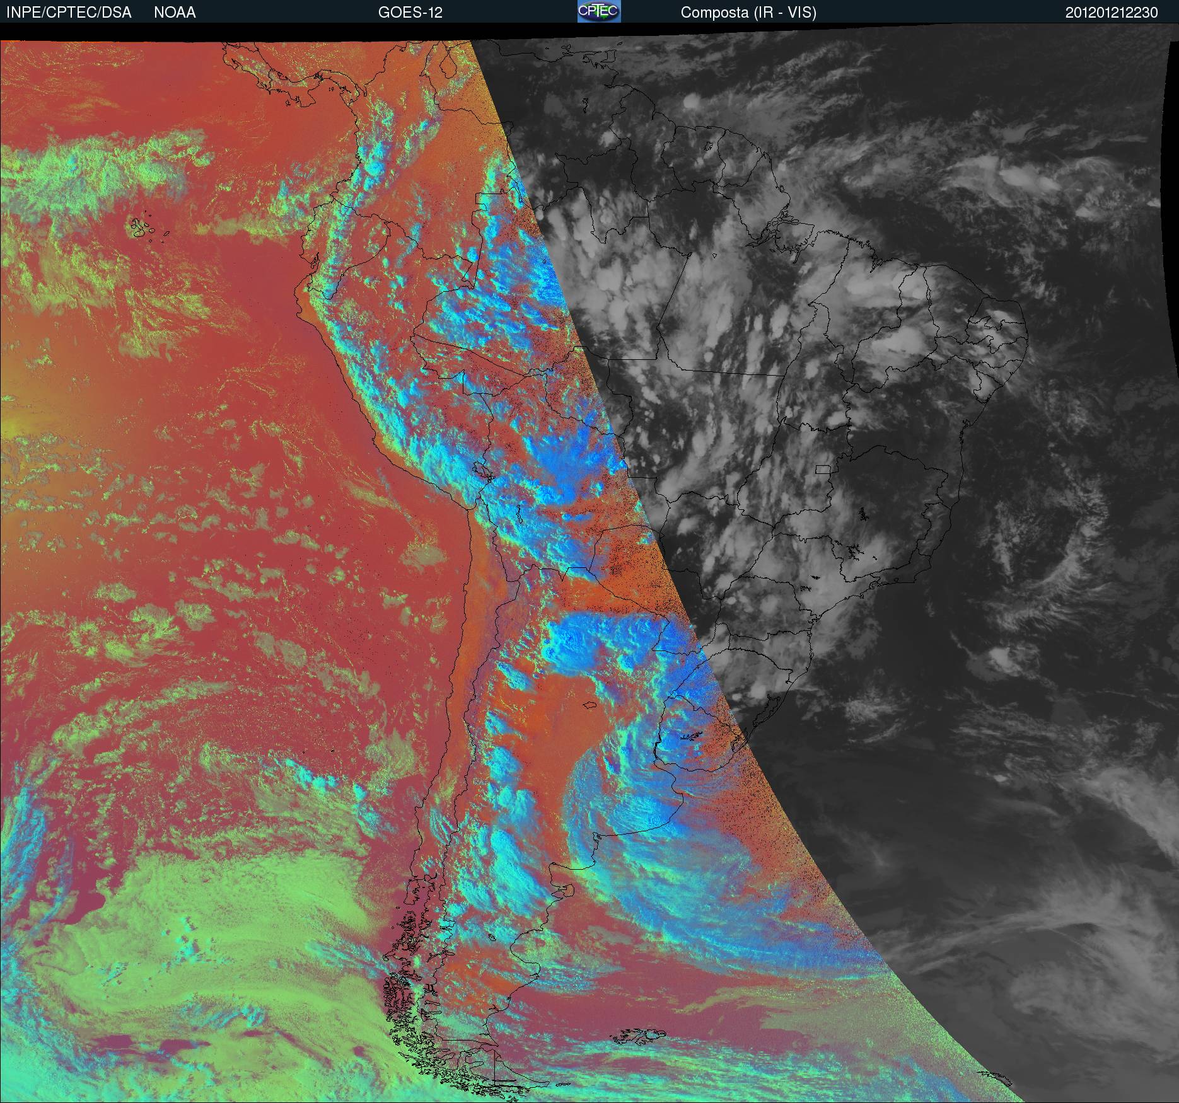Select the 201201212230 timestamp text
Viewport: 1179px width, 1103px height.
pyautogui.click(x=1112, y=13)
